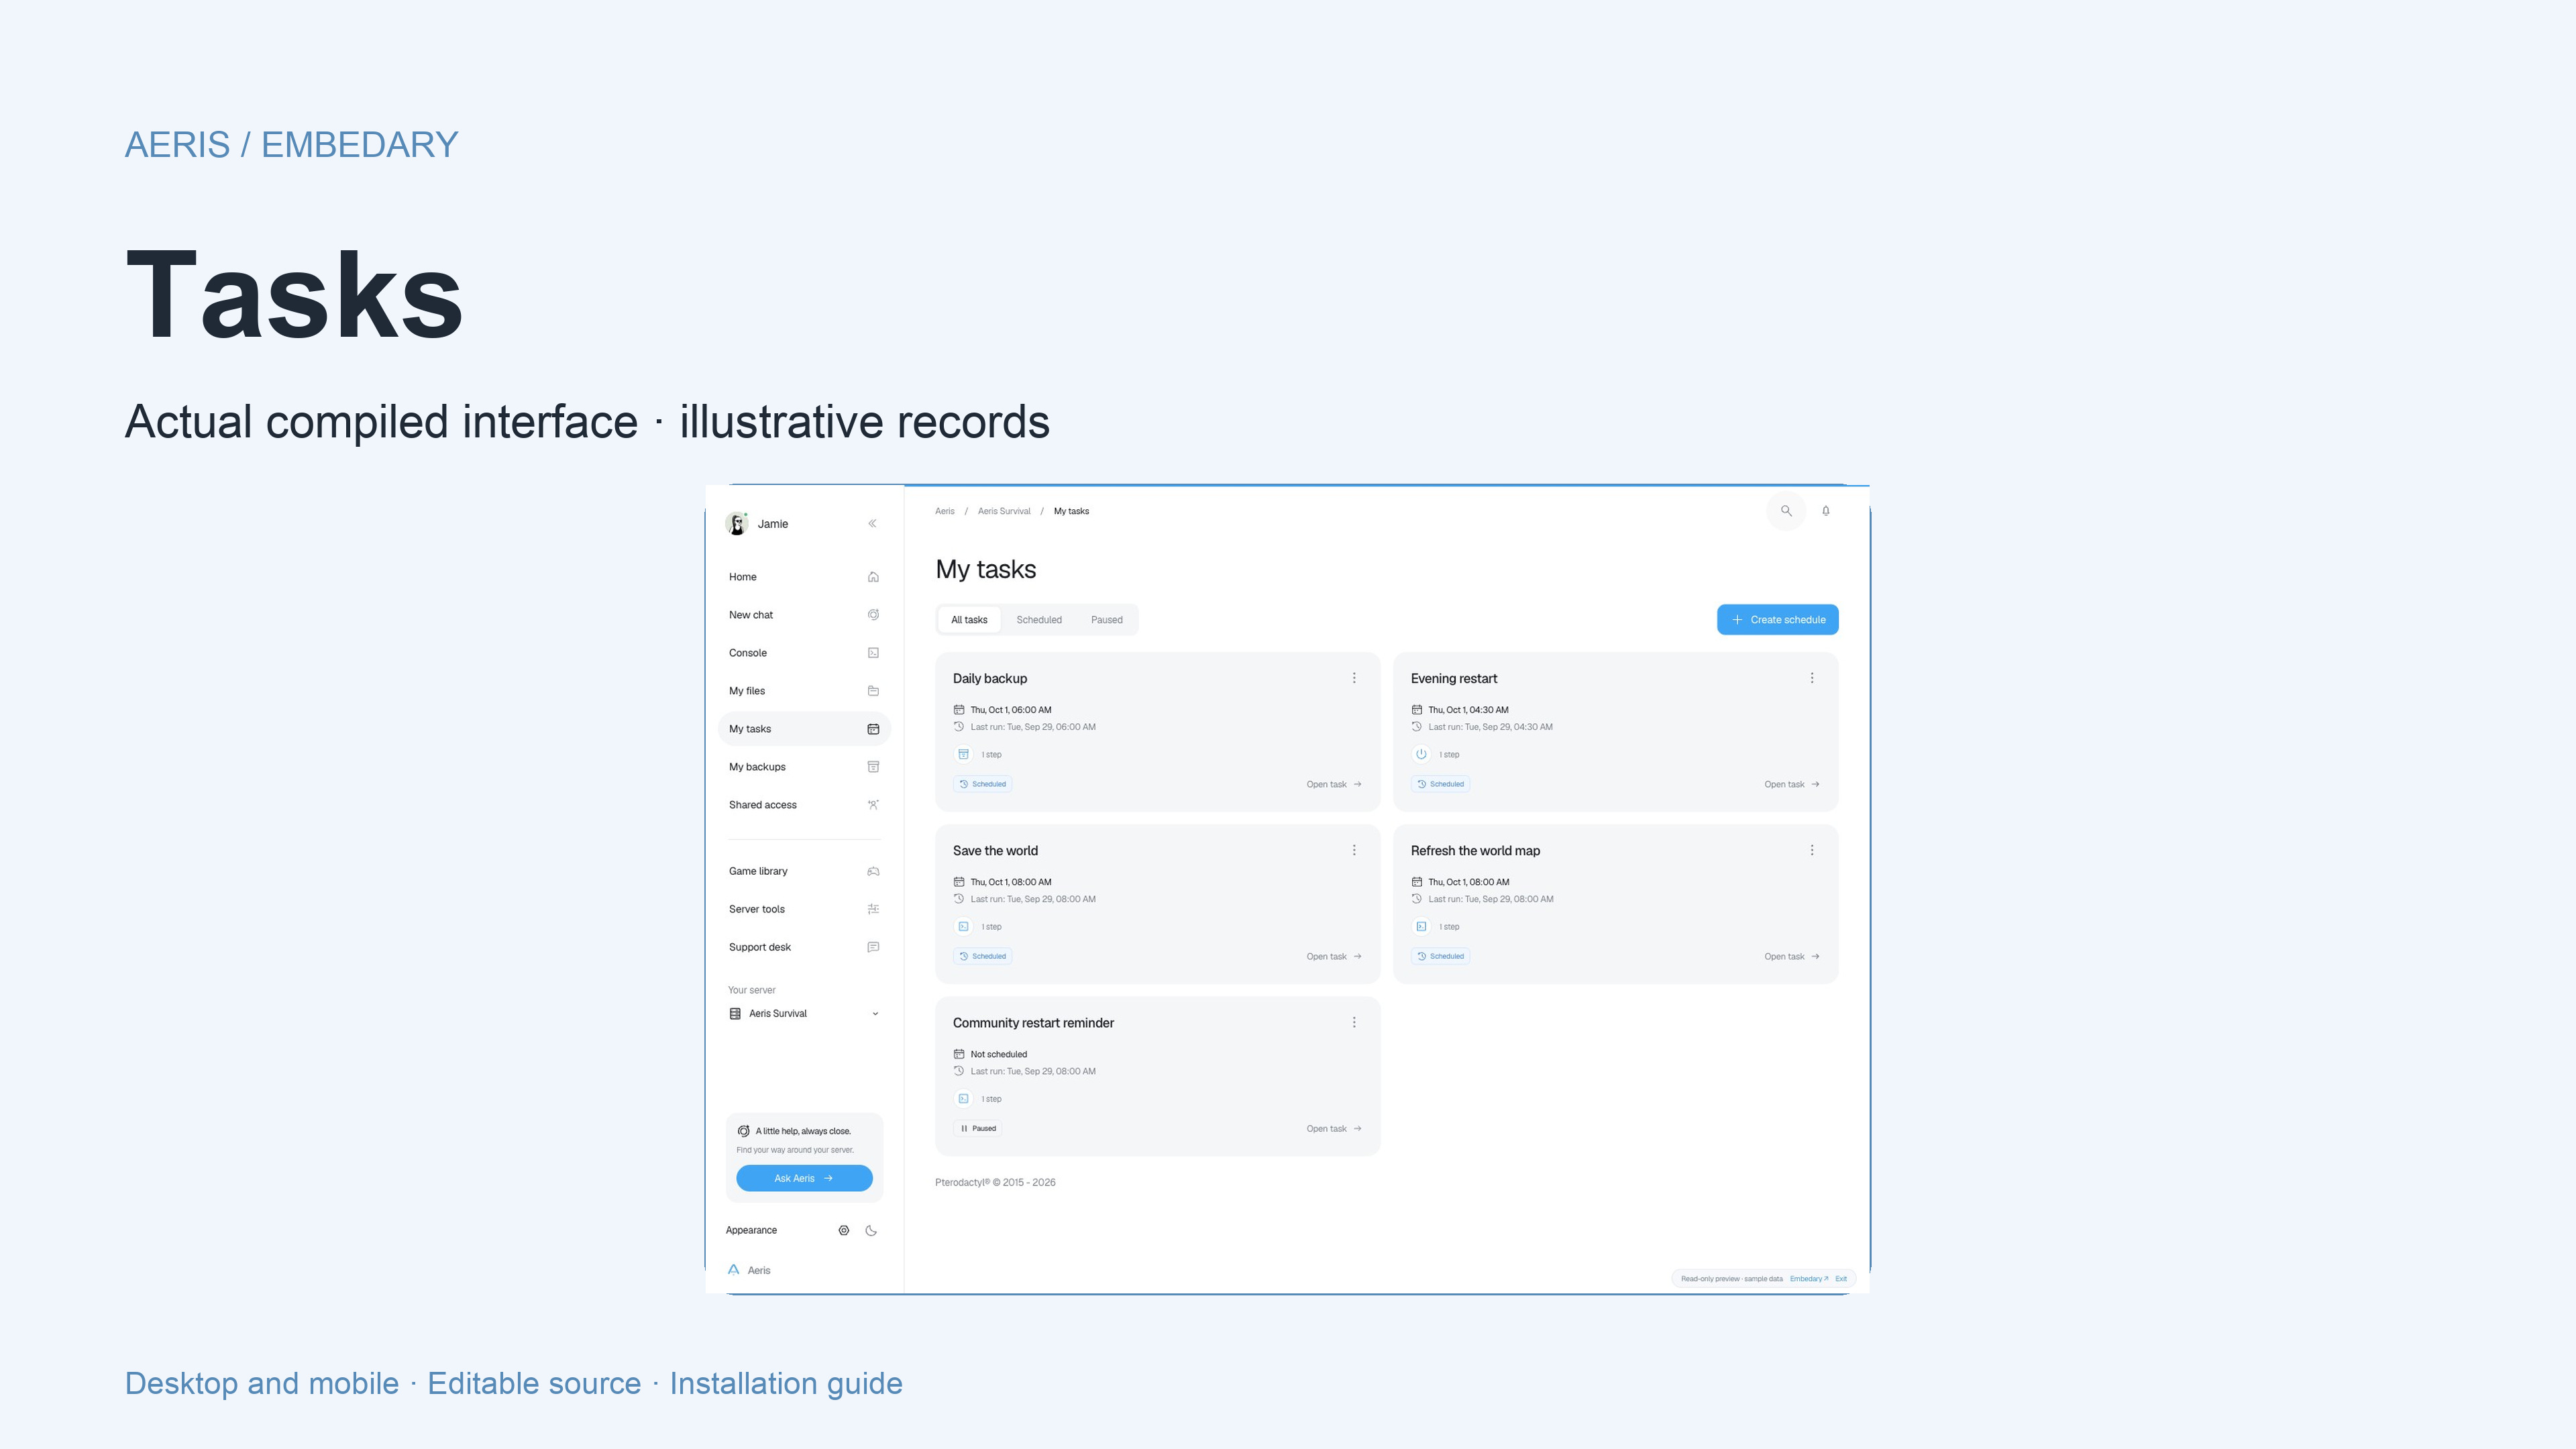Select the All tasks tab
Viewport: 2576px width, 1449px height.
pyautogui.click(x=969, y=620)
